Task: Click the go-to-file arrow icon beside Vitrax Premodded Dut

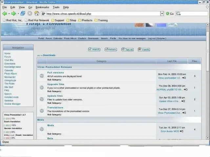Action: click(x=184, y=113)
